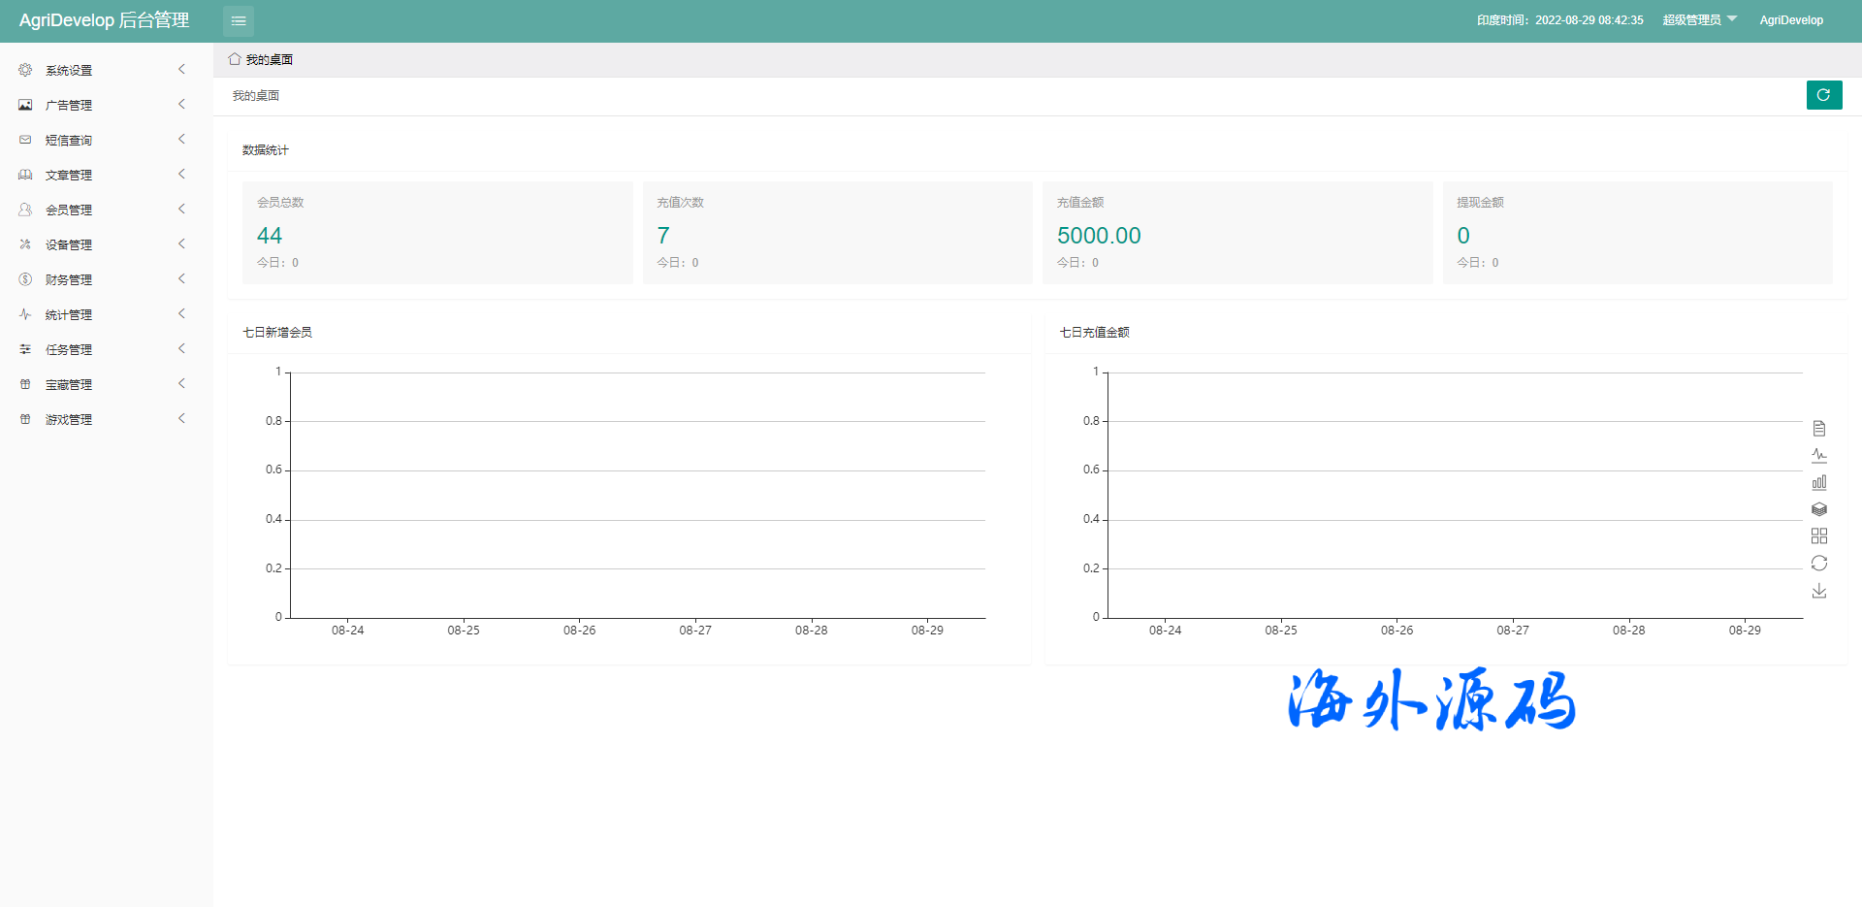Switch chart to line chart view icon

1819,455
